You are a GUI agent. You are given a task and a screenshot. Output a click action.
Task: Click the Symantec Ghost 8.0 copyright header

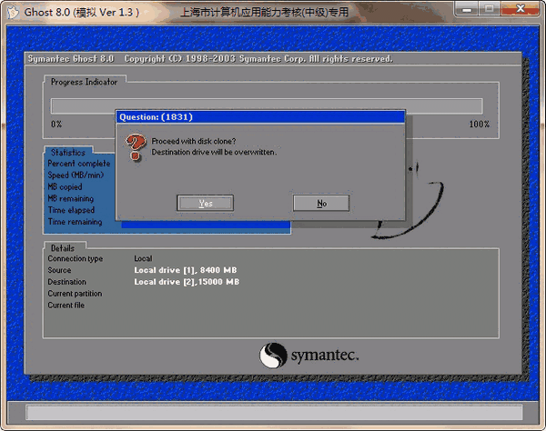pyautogui.click(x=209, y=58)
